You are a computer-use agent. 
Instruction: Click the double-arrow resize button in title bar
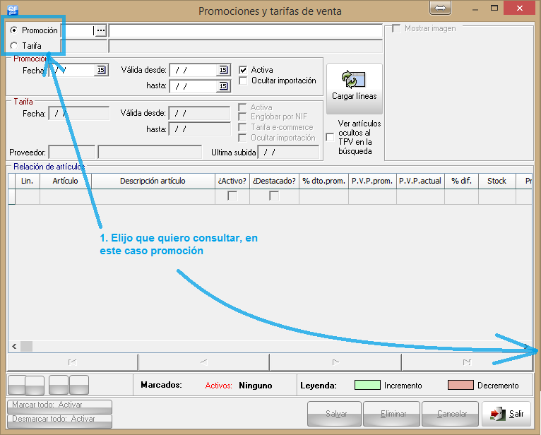click(x=440, y=8)
